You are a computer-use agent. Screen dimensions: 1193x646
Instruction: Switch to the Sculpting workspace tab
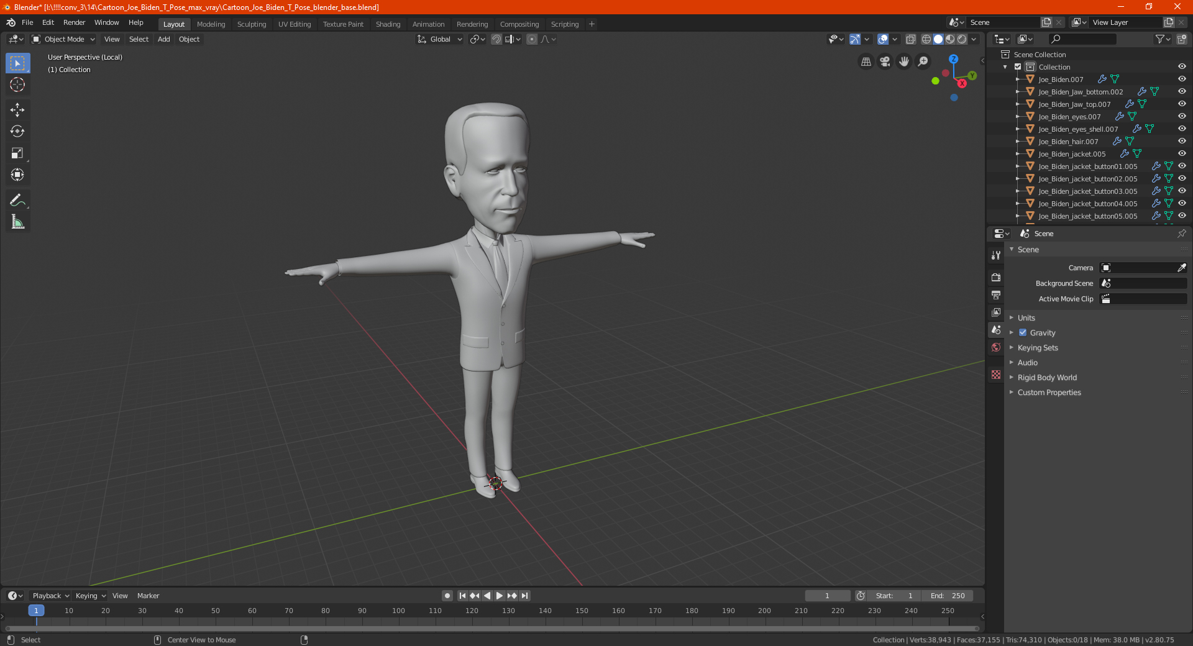[x=251, y=24]
